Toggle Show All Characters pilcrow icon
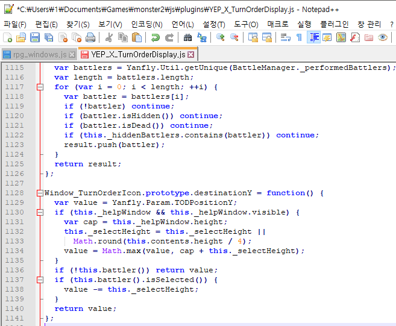The width and height of the screenshot is (396, 326). (x=300, y=37)
